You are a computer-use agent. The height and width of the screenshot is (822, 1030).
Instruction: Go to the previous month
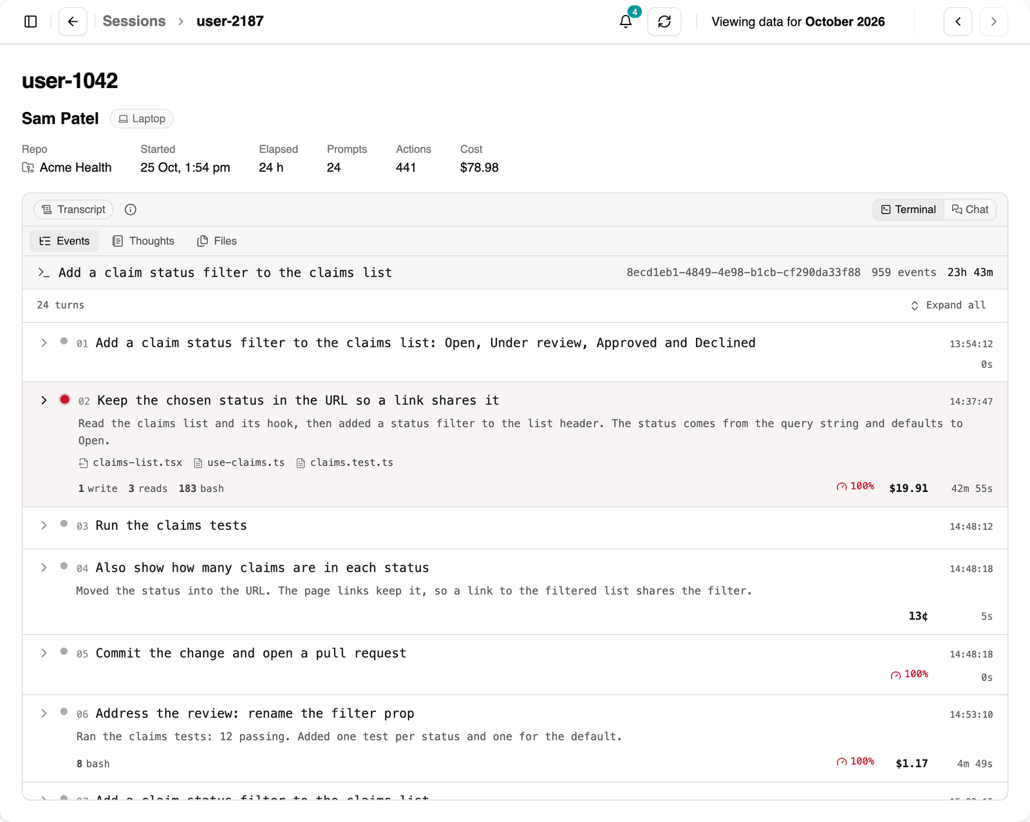coord(958,21)
